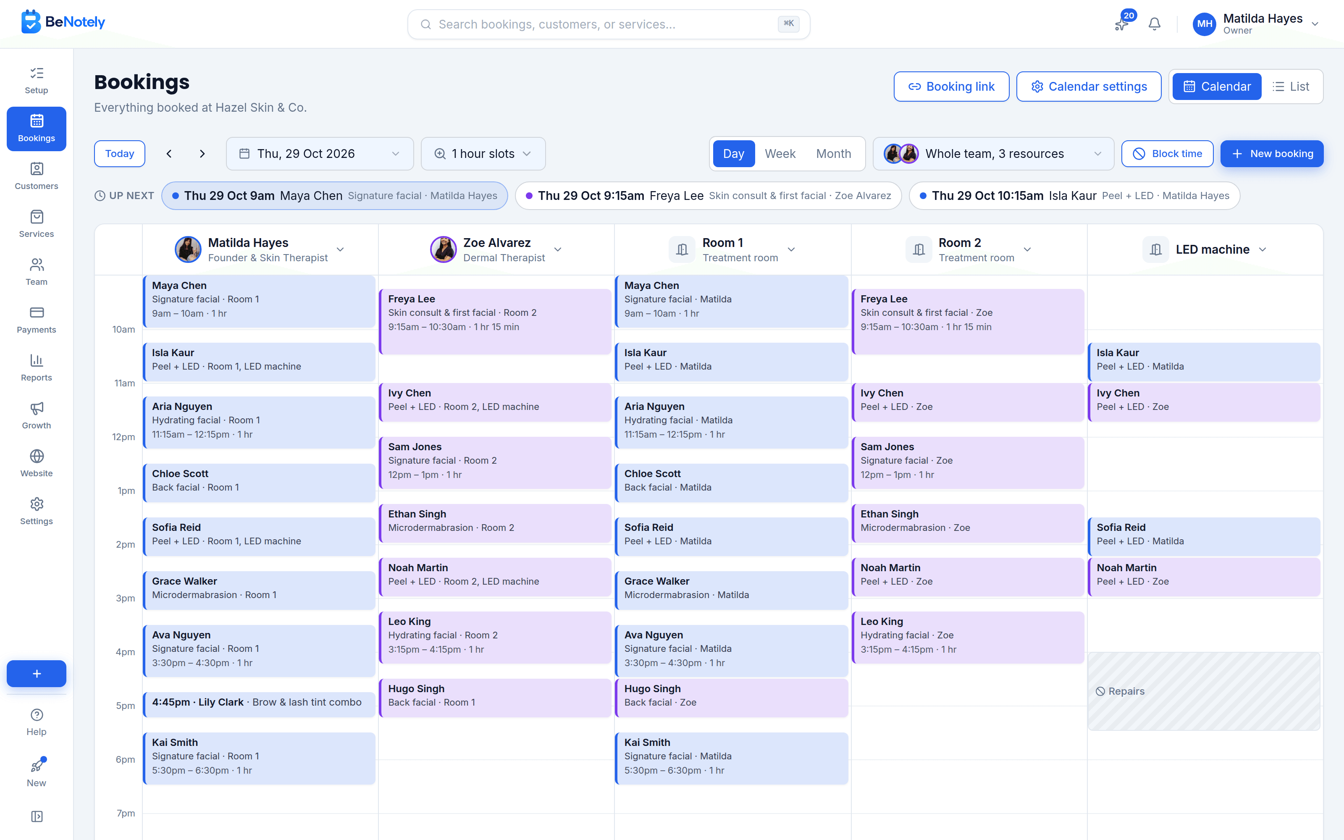Go to previous day arrow
The image size is (1344, 840).
click(x=169, y=154)
